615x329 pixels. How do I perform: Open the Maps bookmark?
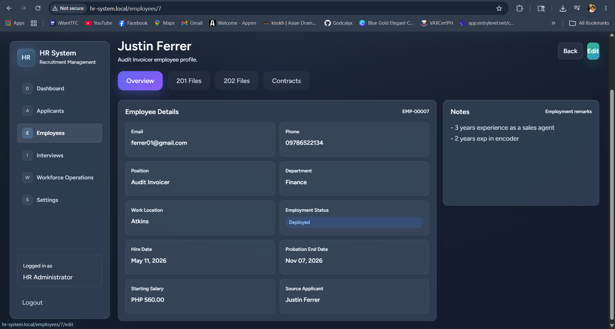pyautogui.click(x=165, y=23)
